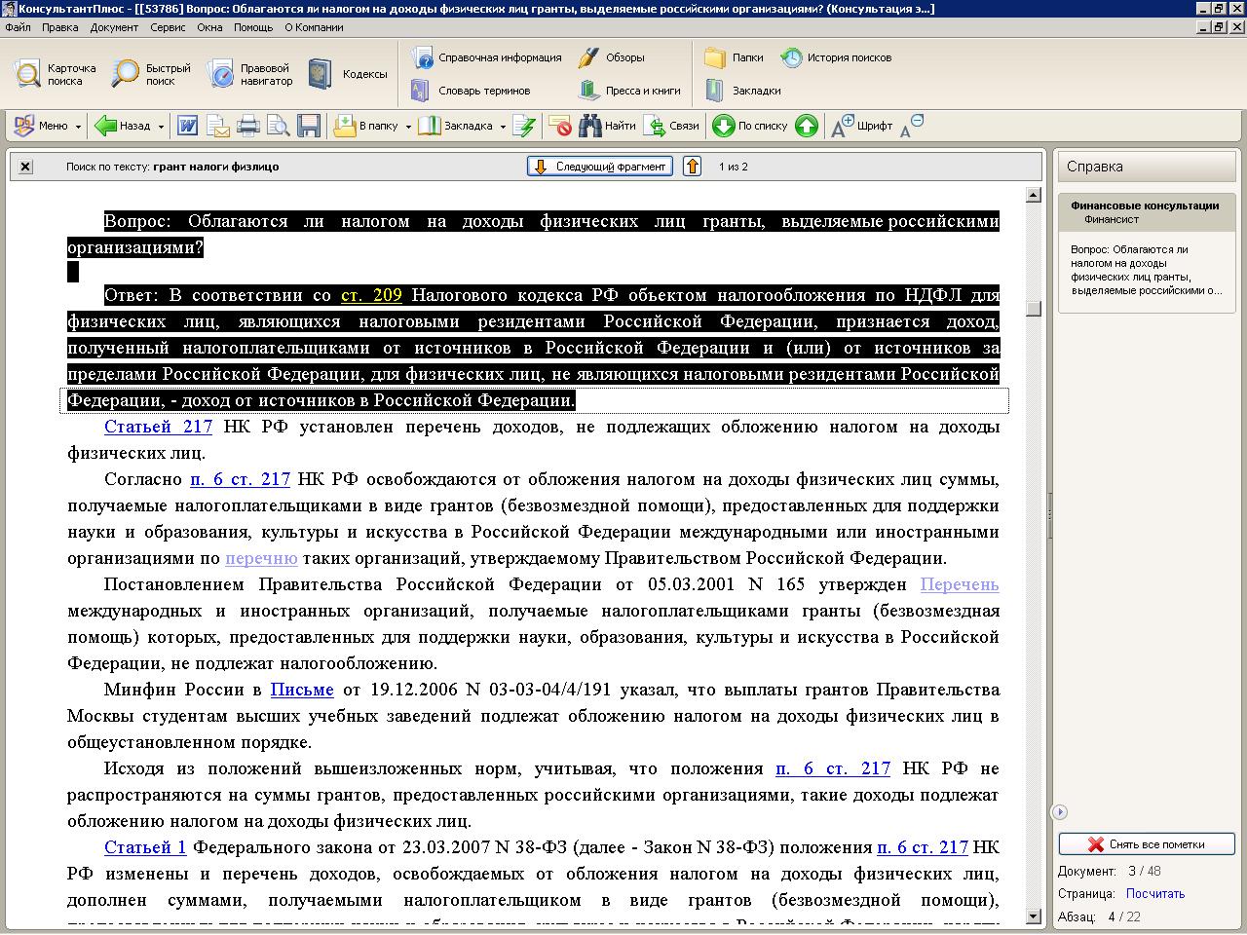Viewport: 1247px width, 935px height.
Task: Export document to Word
Action: [187, 126]
